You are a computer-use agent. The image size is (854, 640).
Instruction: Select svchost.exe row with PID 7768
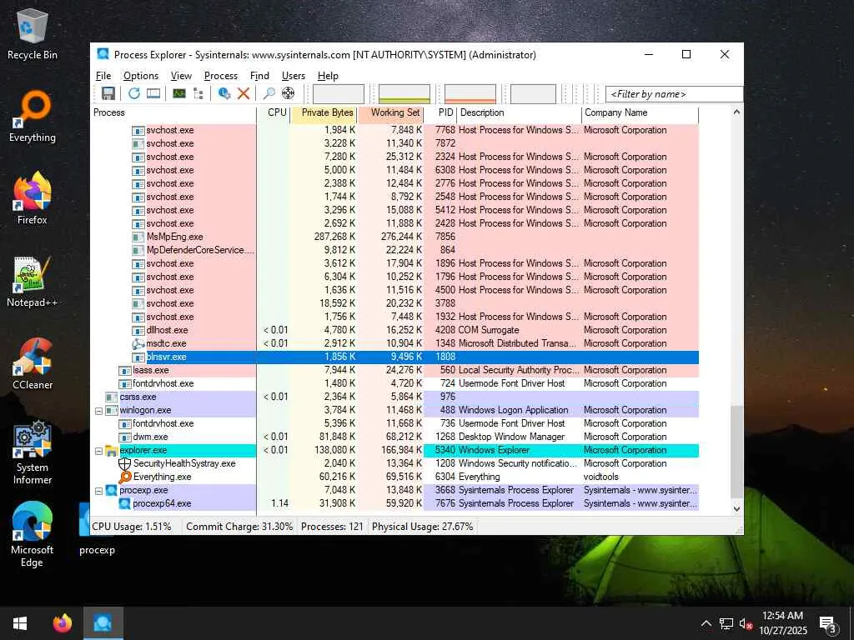(x=394, y=130)
